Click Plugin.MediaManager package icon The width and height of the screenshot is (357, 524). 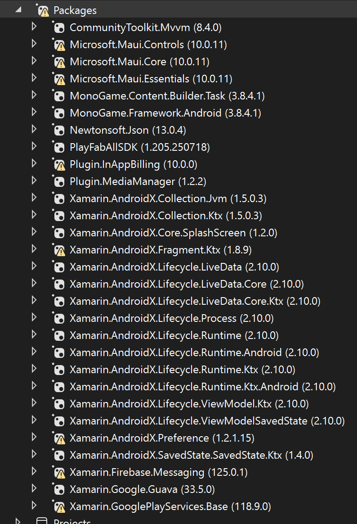coord(59,181)
